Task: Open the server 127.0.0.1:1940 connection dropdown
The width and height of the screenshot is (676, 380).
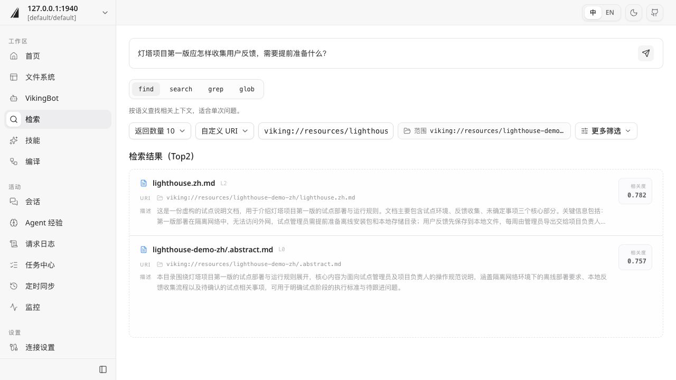Action: click(58, 13)
